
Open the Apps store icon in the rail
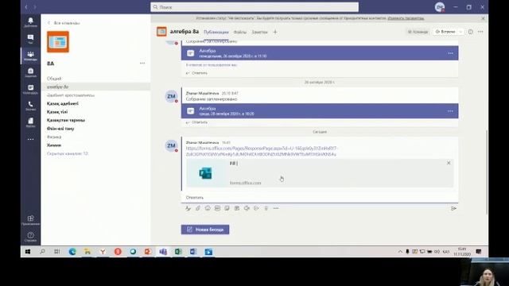(30, 220)
